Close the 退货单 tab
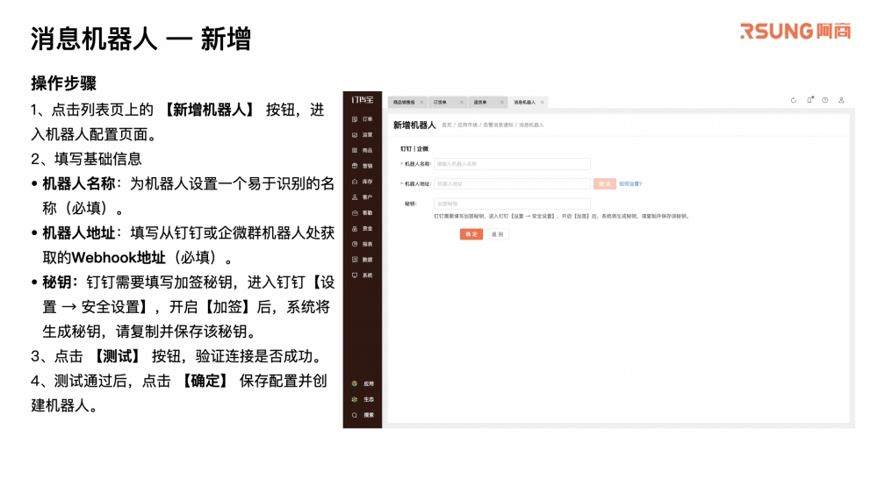 (501, 103)
